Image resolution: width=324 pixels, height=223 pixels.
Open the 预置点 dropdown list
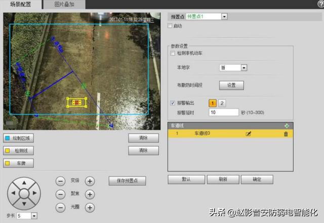click(224, 17)
